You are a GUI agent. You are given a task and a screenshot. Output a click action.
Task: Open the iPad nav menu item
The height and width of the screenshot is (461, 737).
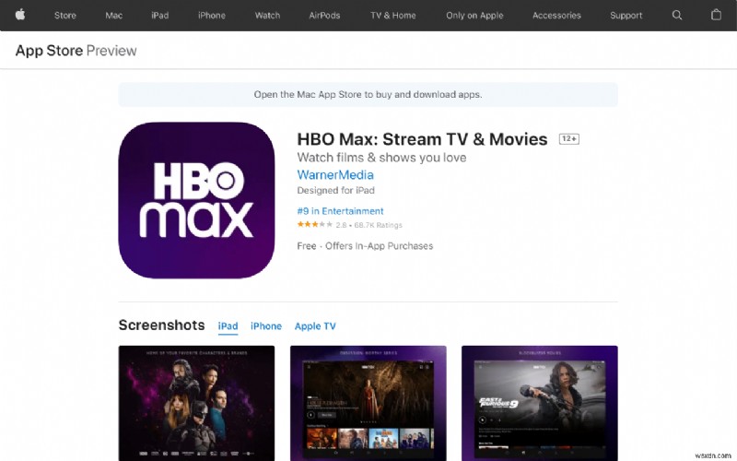tap(159, 15)
